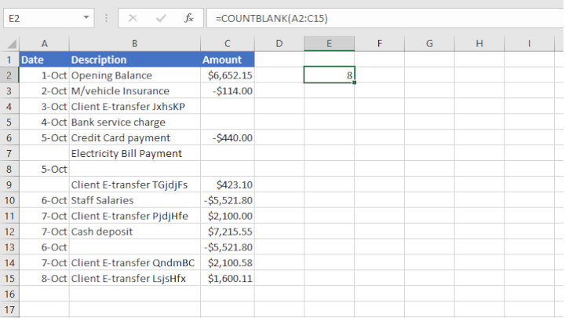The image size is (565, 318).
Task: Select column A header
Action: tap(44, 44)
